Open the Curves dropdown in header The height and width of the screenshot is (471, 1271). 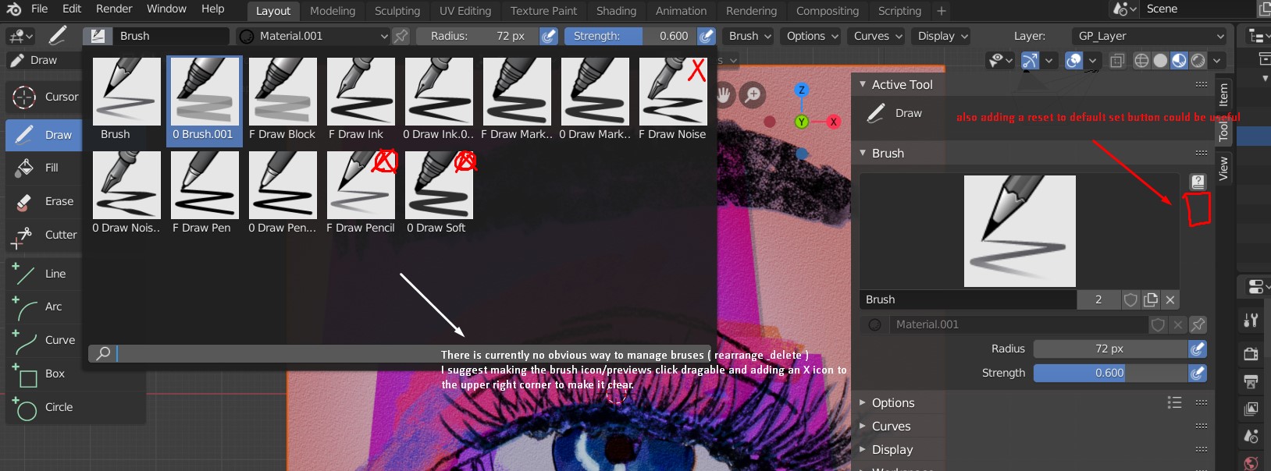coord(877,36)
